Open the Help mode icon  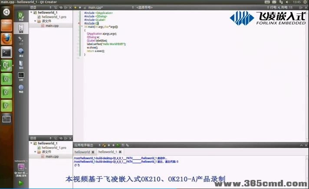[x=21, y=88]
